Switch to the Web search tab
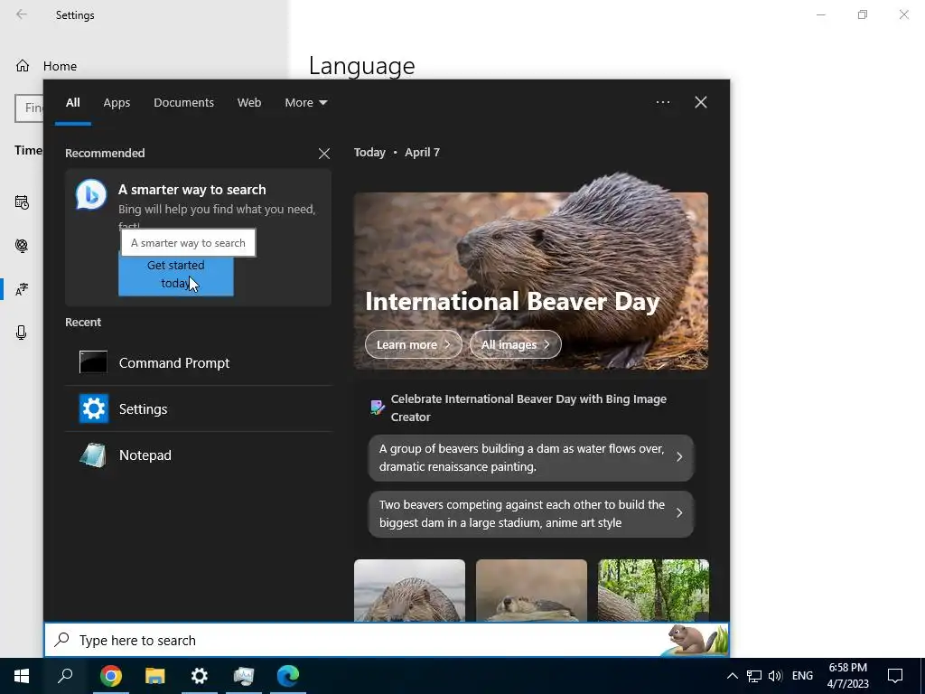 (249, 103)
